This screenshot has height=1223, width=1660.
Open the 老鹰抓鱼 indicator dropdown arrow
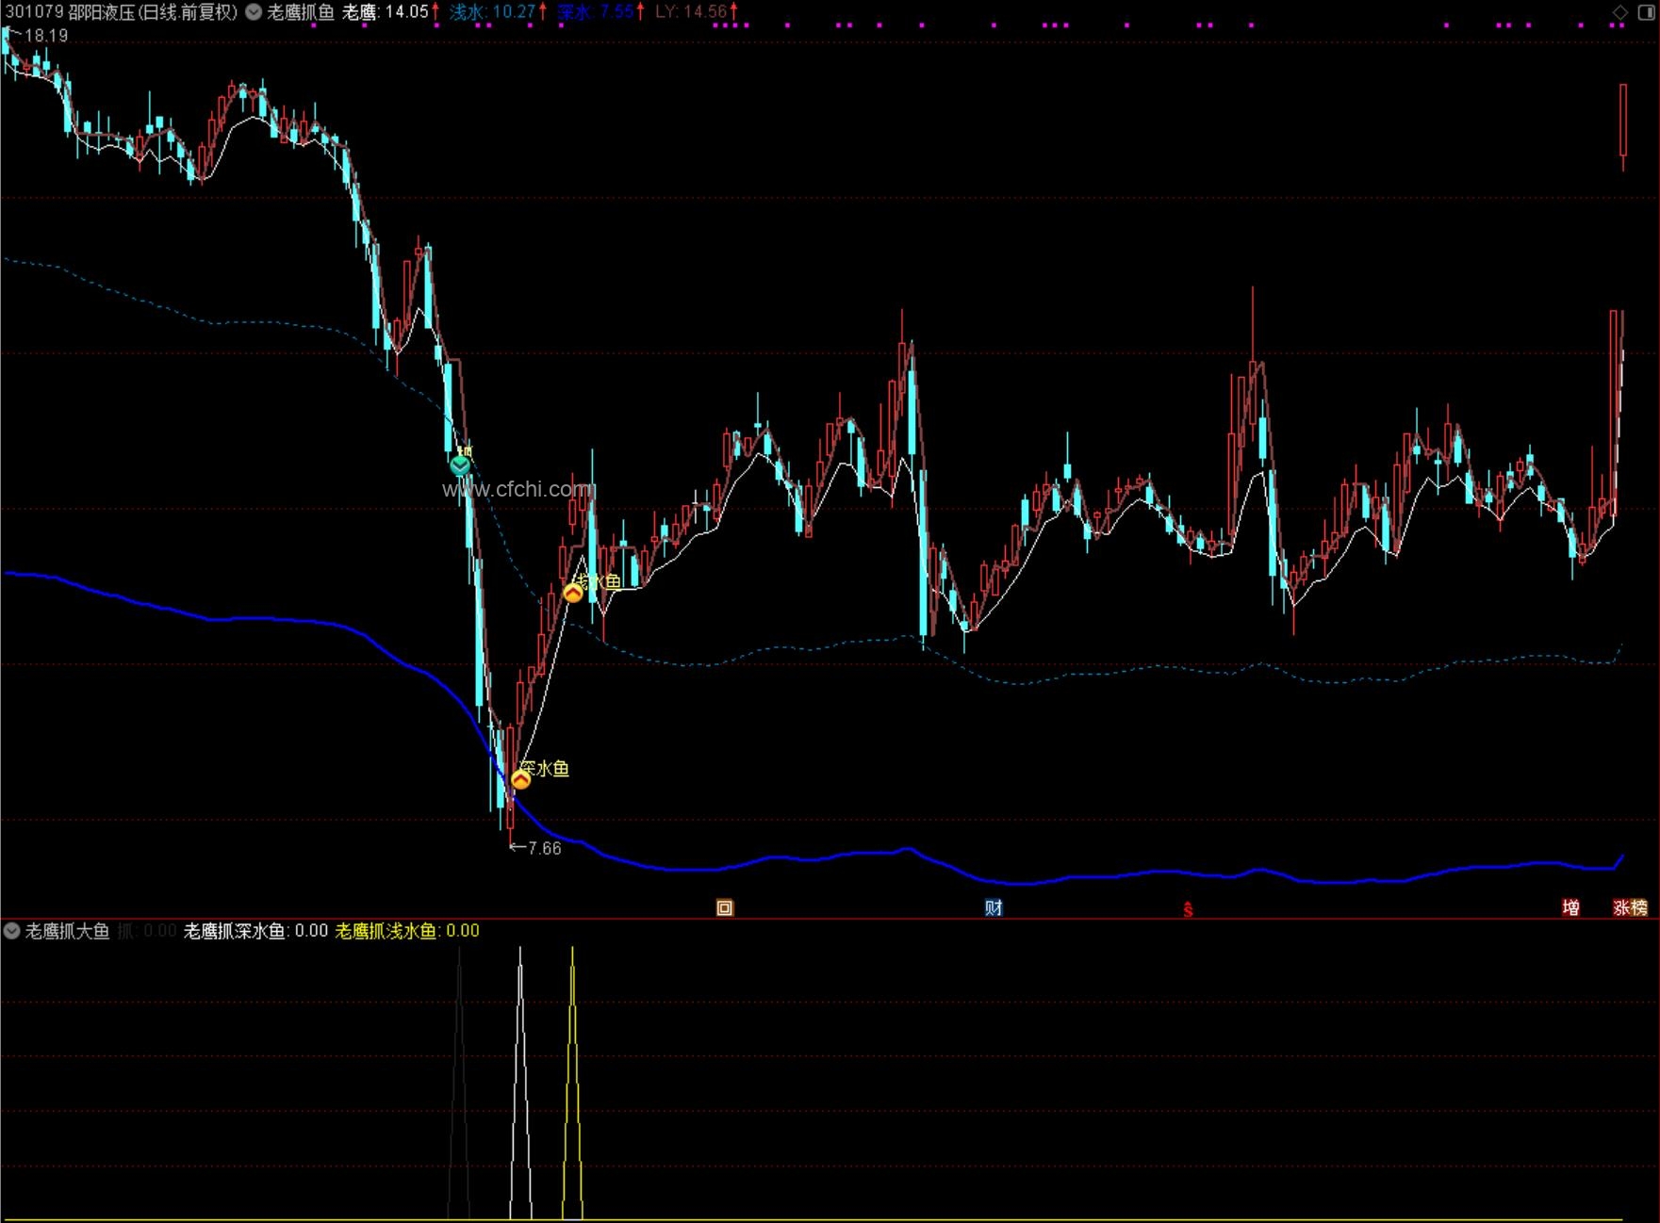point(254,12)
